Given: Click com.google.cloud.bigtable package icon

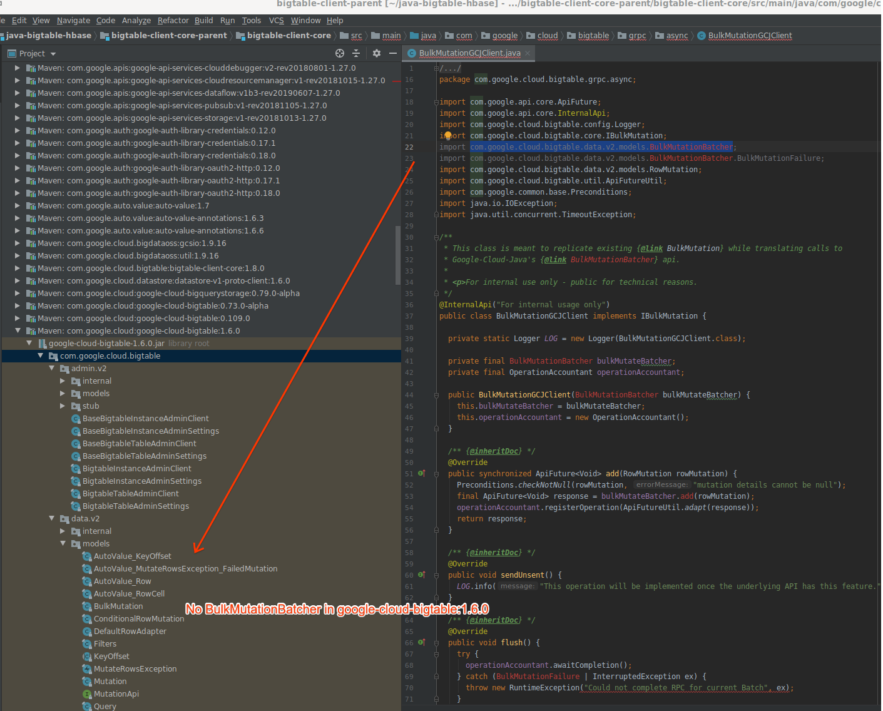Looking at the screenshot, I should pyautogui.click(x=53, y=355).
